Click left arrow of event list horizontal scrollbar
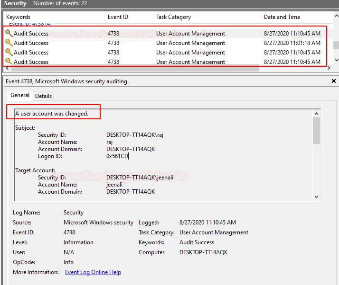339x285 pixels. click(x=6, y=69)
